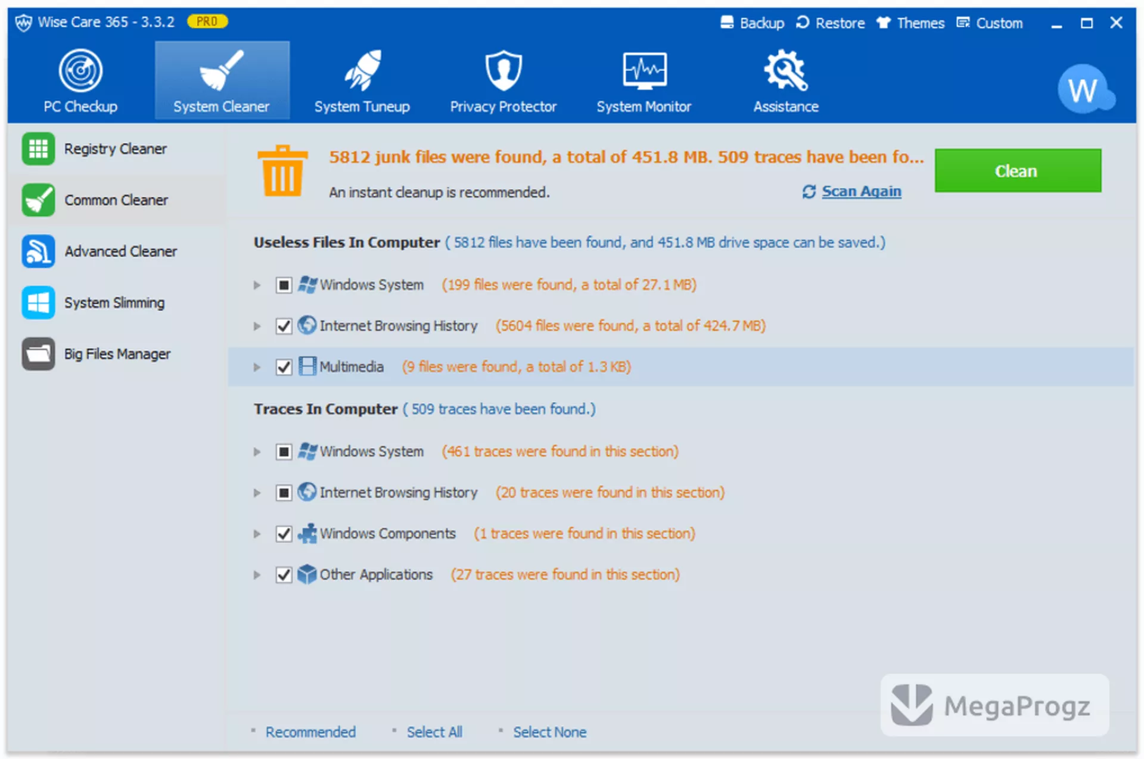Uncheck the Other Applications checkbox

(x=284, y=575)
